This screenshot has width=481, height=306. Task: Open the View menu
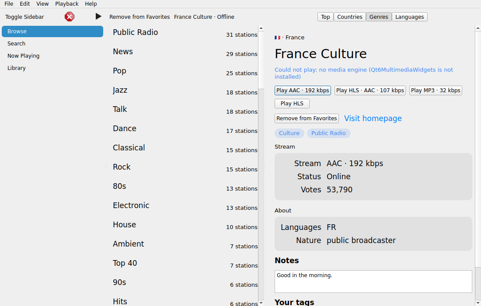[42, 3]
